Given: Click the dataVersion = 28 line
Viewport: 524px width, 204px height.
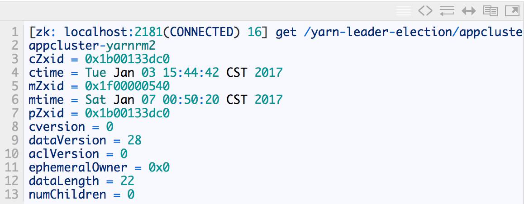Looking at the screenshot, I should click(85, 140).
